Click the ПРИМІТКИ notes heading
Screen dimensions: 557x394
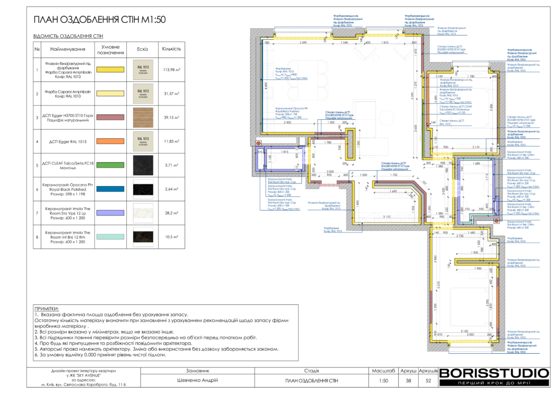pyautogui.click(x=48, y=309)
